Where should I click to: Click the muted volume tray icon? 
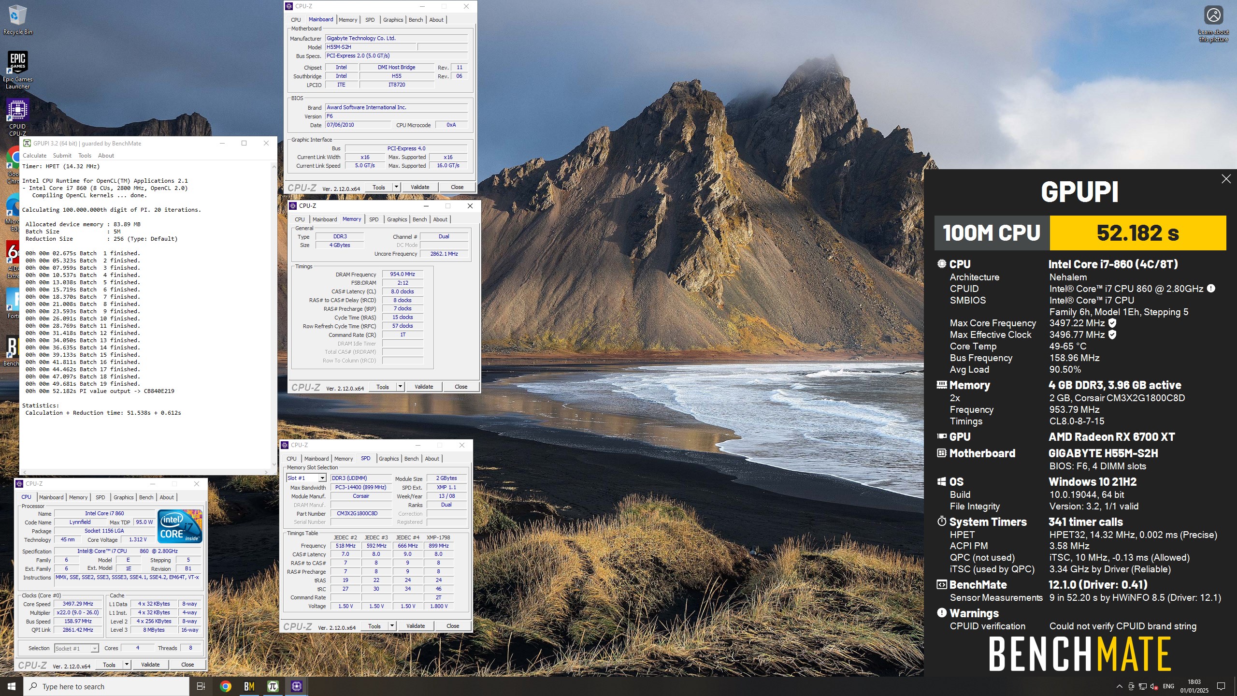click(x=1154, y=686)
